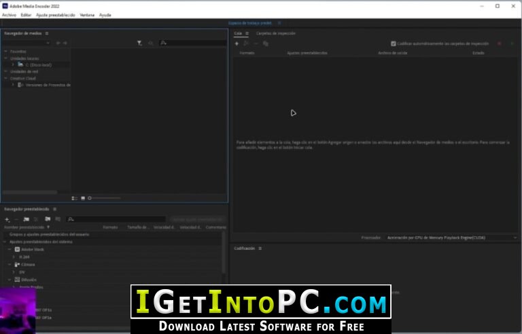Collapse Adobe Stock preset group
522x334 pixels.
click(10, 249)
